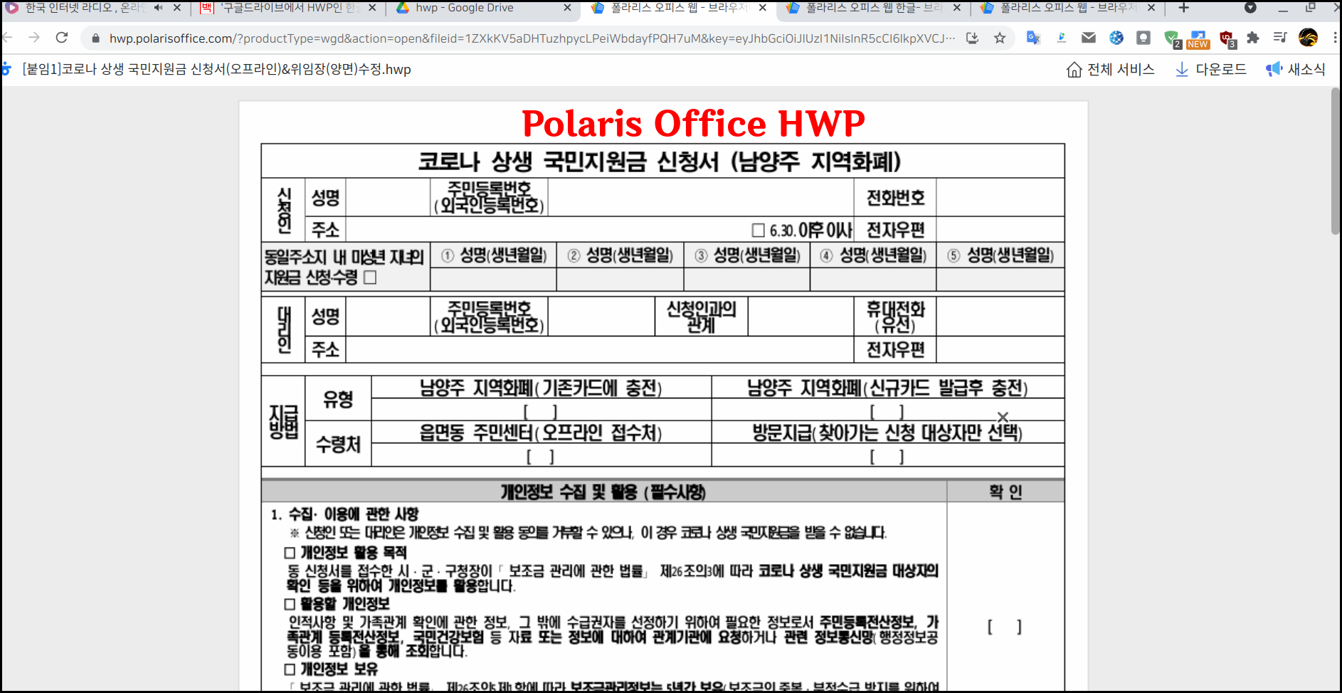The height and width of the screenshot is (693, 1342).
Task: Mark the bracket under 읍면동 주민센터
Action: [541, 457]
